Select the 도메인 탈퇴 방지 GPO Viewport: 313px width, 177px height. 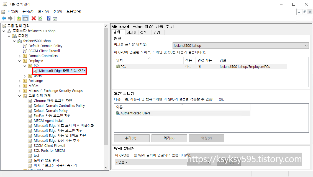tap(46, 161)
